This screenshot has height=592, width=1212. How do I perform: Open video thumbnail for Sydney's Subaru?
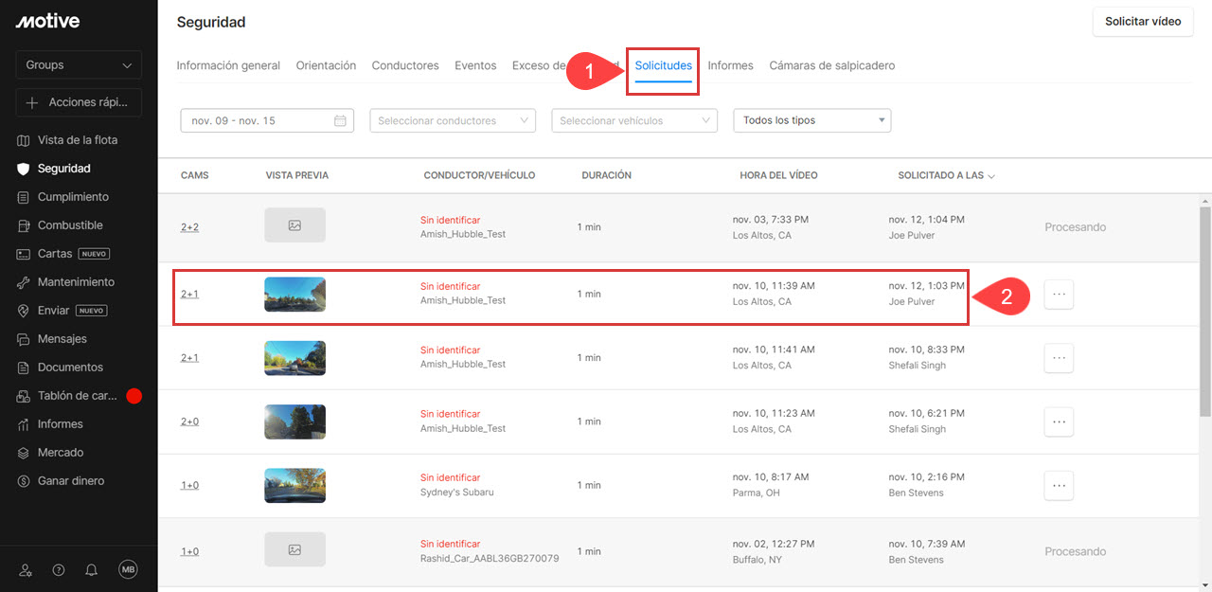[x=294, y=485]
